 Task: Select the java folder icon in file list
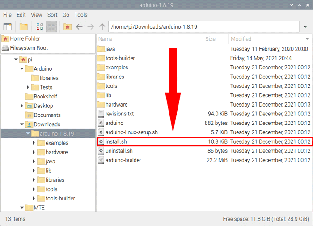101,49
